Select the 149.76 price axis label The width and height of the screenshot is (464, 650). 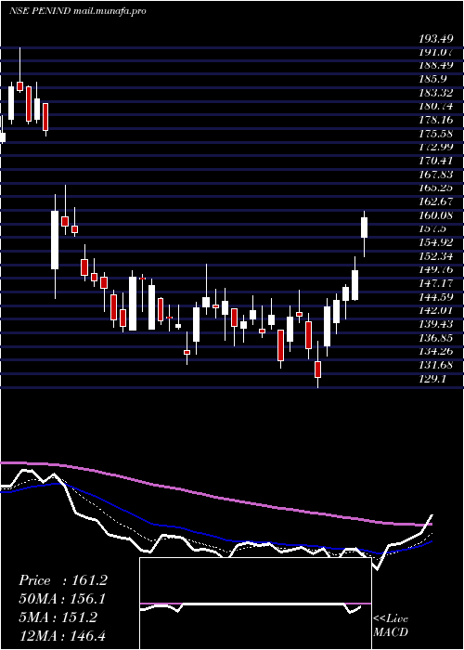tap(435, 269)
